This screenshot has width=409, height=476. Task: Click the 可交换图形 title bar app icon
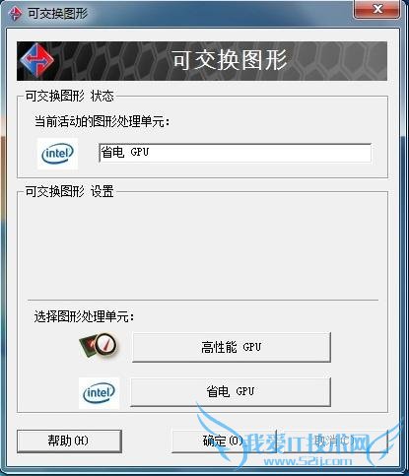(x=15, y=14)
